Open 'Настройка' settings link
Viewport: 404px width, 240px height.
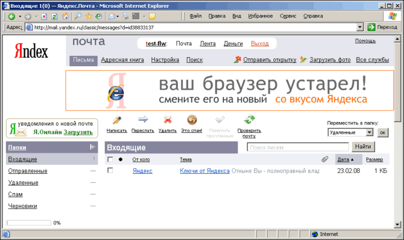pyautogui.click(x=165, y=60)
